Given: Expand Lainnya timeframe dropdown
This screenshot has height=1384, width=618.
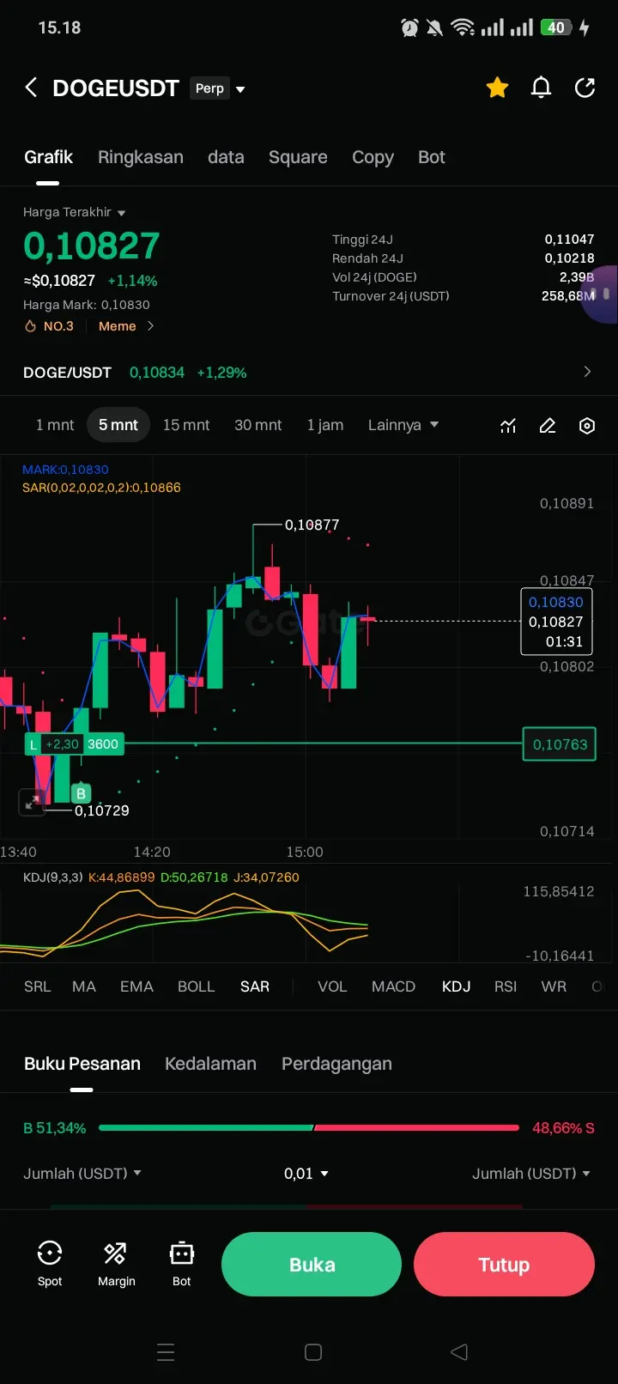Looking at the screenshot, I should point(403,425).
